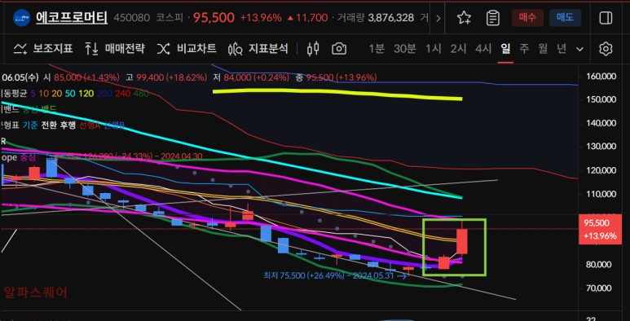Select 4시 timeframe
Screen dimensions: 630x321
[x=483, y=49]
